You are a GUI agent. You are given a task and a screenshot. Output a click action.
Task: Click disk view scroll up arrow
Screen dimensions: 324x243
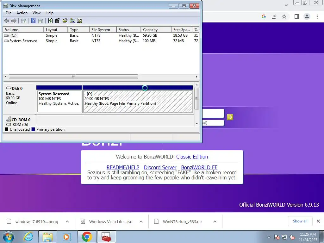pos(197,85)
